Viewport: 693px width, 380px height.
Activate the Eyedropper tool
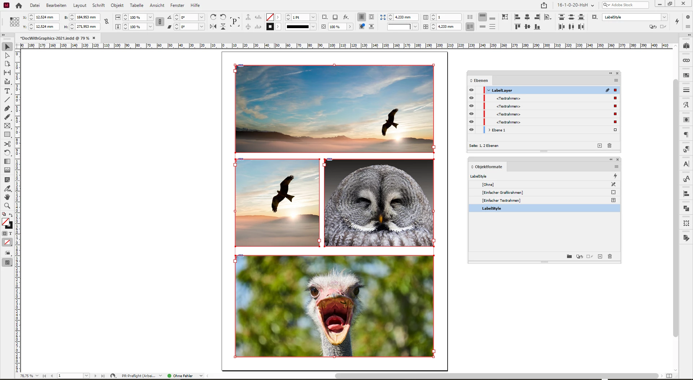(x=7, y=188)
